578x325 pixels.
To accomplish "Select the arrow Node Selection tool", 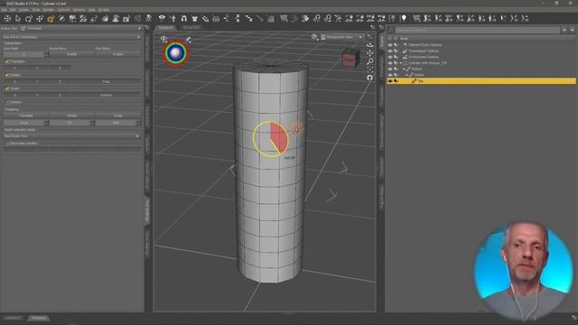I will tap(18, 18).
